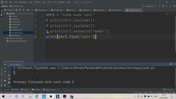176x99 pixels.
Task: Open the File menu
Action: pos(6,2)
